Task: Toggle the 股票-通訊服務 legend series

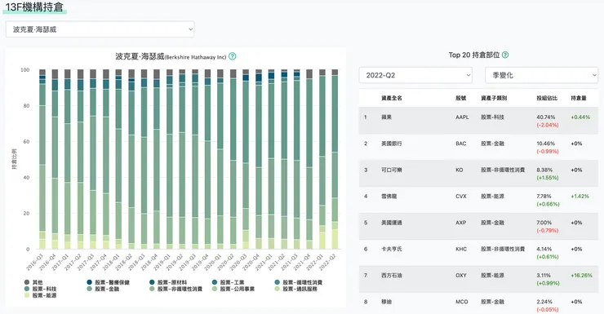Action: pos(295,289)
